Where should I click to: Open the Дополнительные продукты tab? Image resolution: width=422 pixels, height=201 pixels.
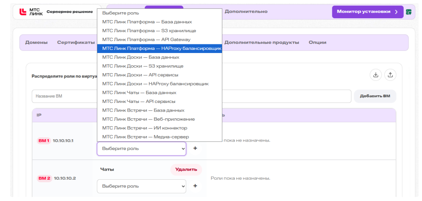(x=262, y=42)
